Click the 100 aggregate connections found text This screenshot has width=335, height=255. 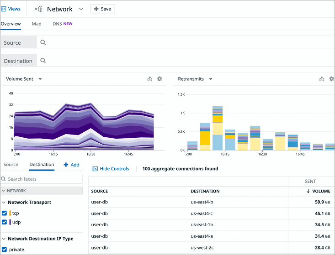[180, 169]
